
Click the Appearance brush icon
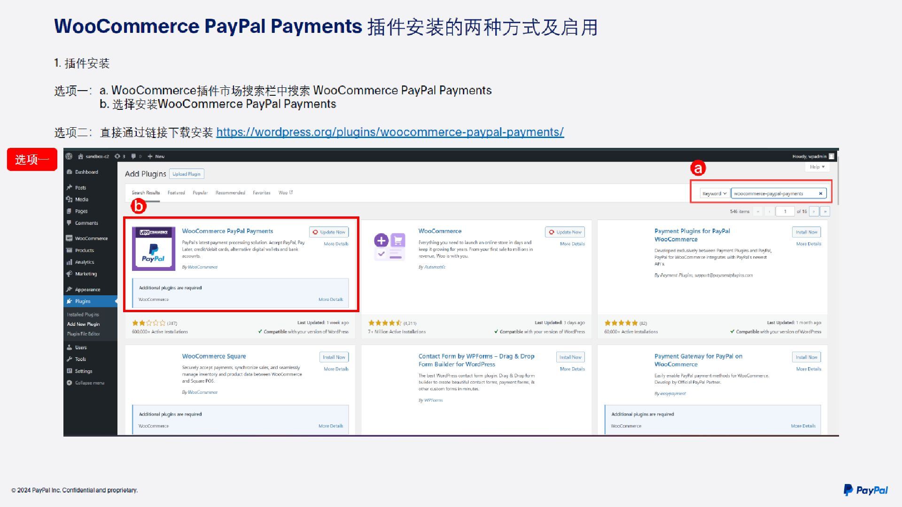(70, 289)
